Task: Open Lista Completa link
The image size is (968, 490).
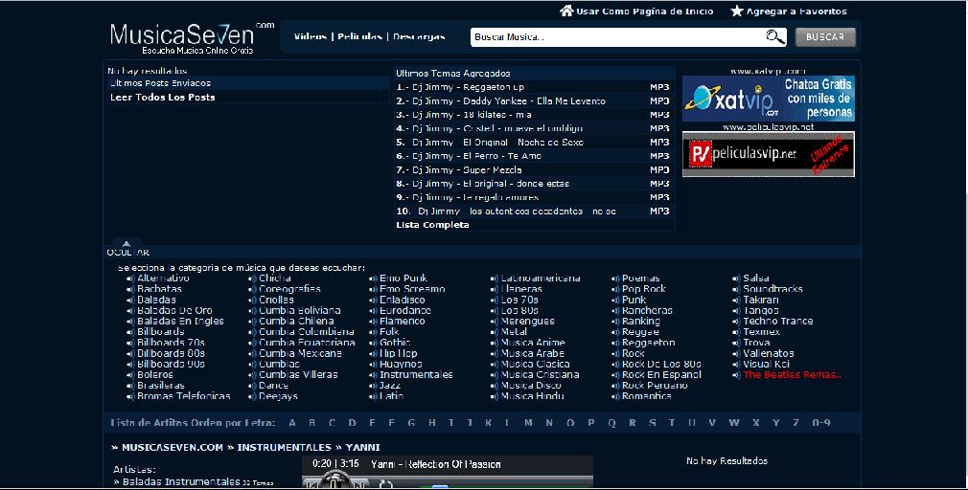Action: click(432, 224)
